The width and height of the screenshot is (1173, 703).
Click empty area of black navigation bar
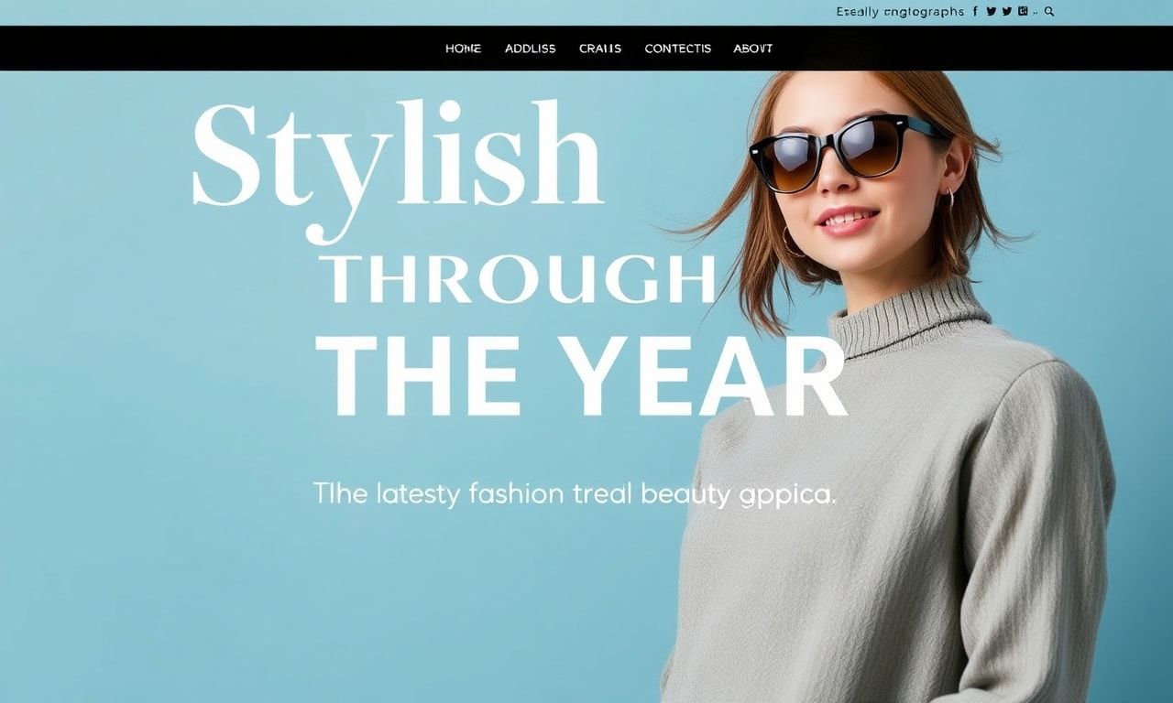229,49
